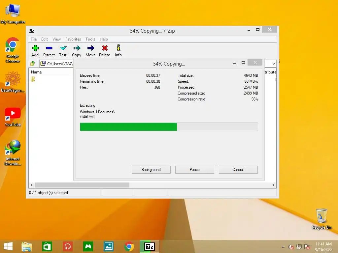The width and height of the screenshot is (338, 253).
Task: Click the '0 / 1 object(s) selected' status
Action: (x=49, y=193)
